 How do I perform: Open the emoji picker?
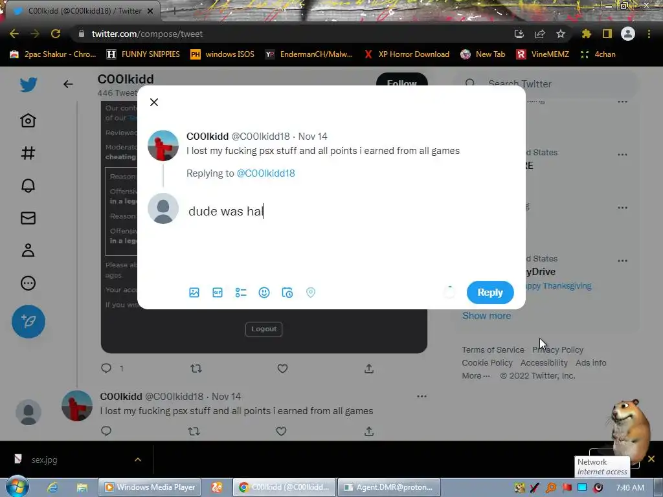click(264, 293)
